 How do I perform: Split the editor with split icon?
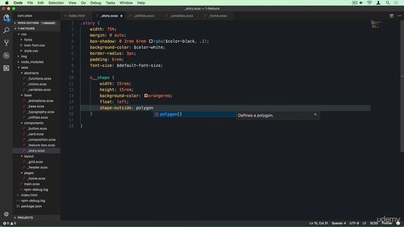[x=391, y=16]
